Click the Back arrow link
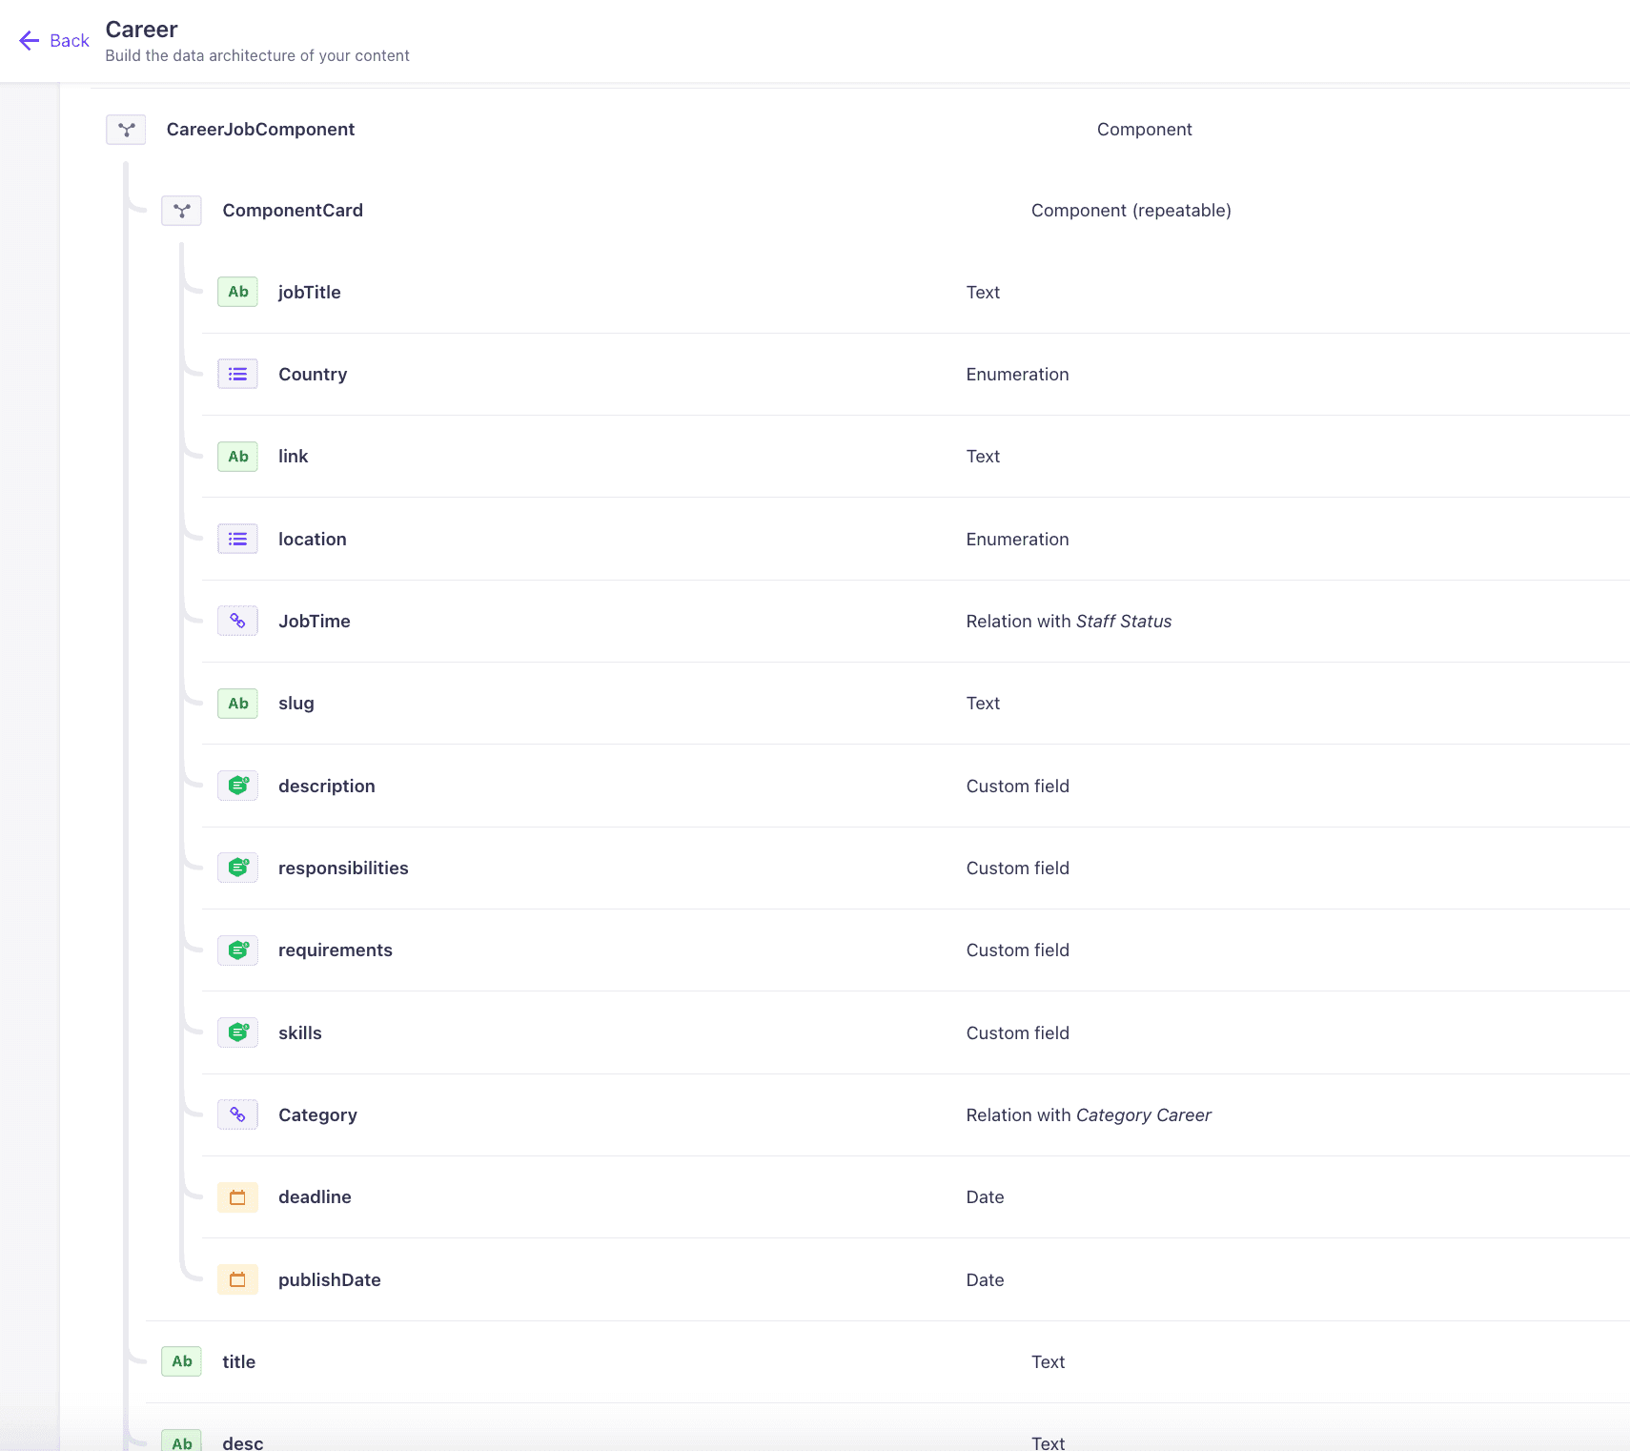This screenshot has width=1630, height=1451. pos(54,40)
